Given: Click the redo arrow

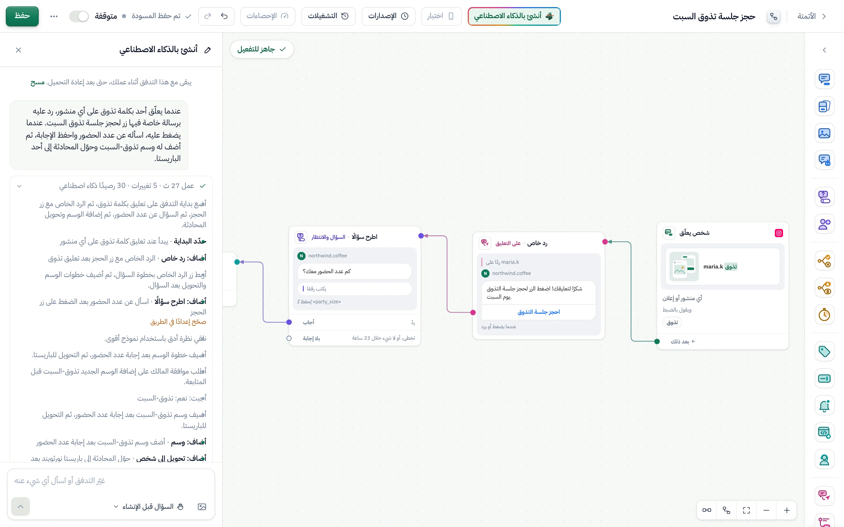Looking at the screenshot, I should pos(208,16).
